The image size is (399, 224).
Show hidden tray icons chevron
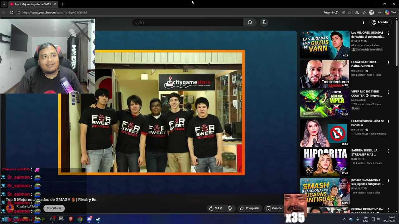point(344,219)
